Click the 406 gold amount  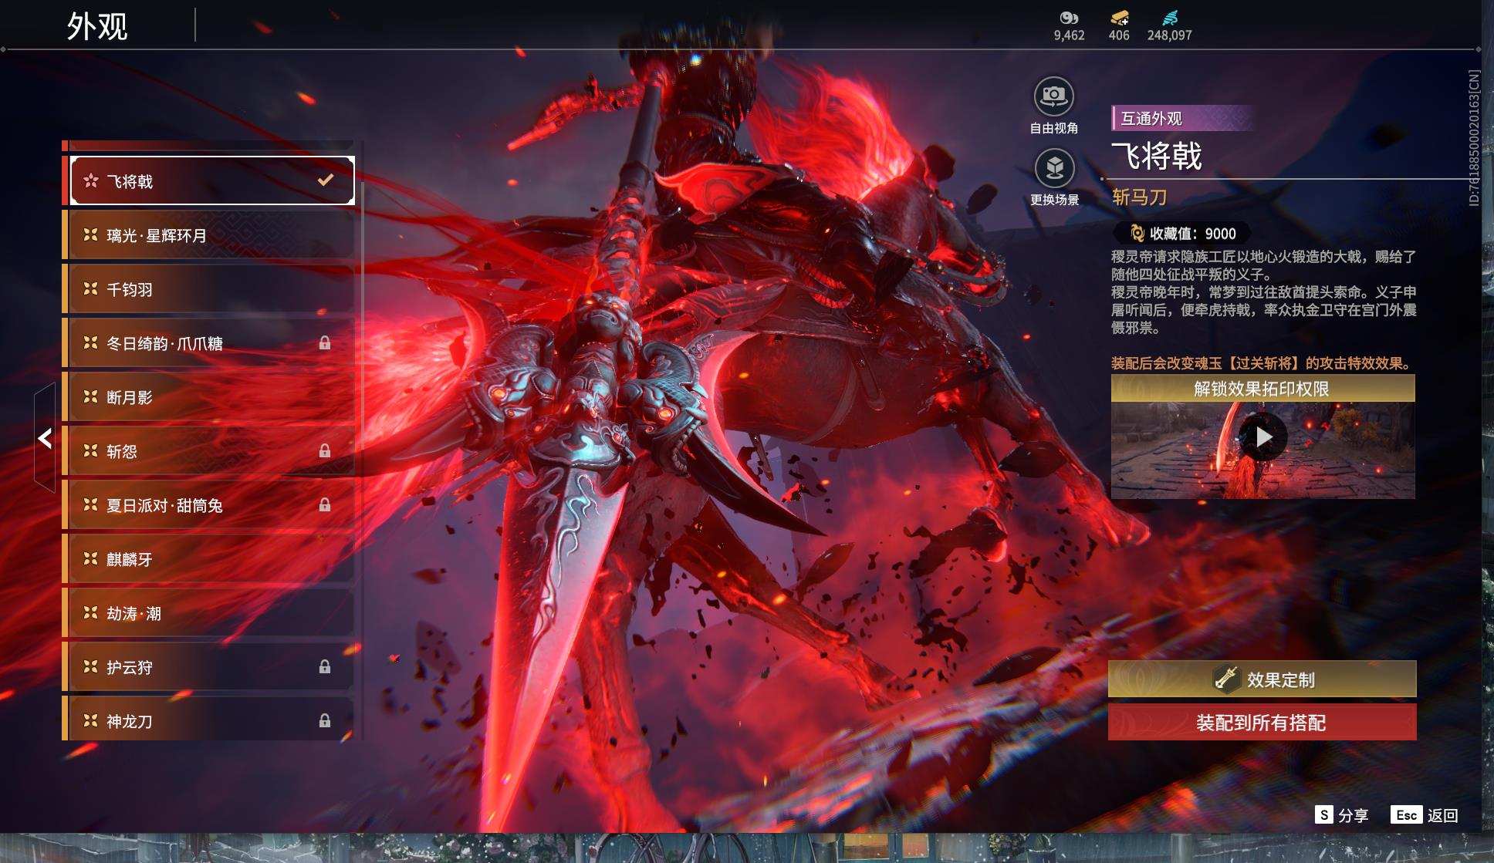(x=1119, y=35)
